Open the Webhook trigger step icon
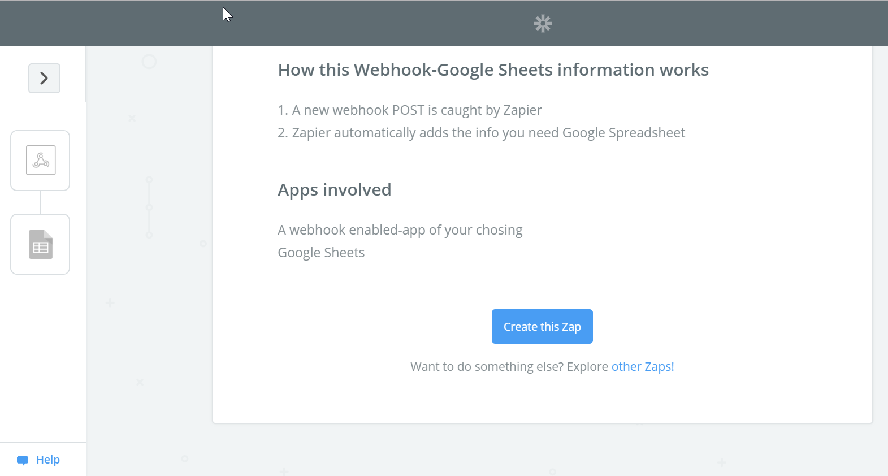The width and height of the screenshot is (888, 476). [40, 161]
